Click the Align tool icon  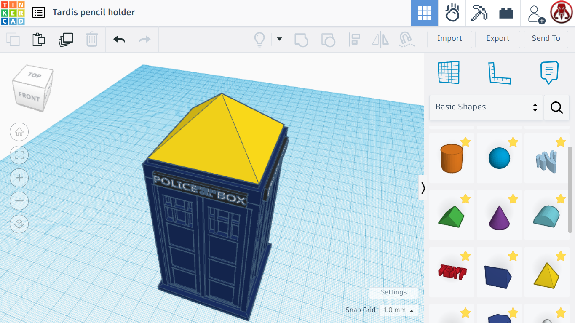click(354, 40)
